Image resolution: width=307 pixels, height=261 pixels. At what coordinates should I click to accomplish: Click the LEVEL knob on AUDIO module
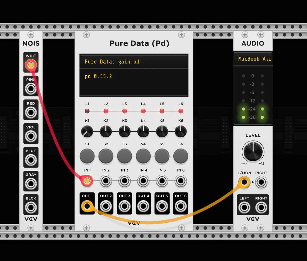pyautogui.click(x=253, y=151)
